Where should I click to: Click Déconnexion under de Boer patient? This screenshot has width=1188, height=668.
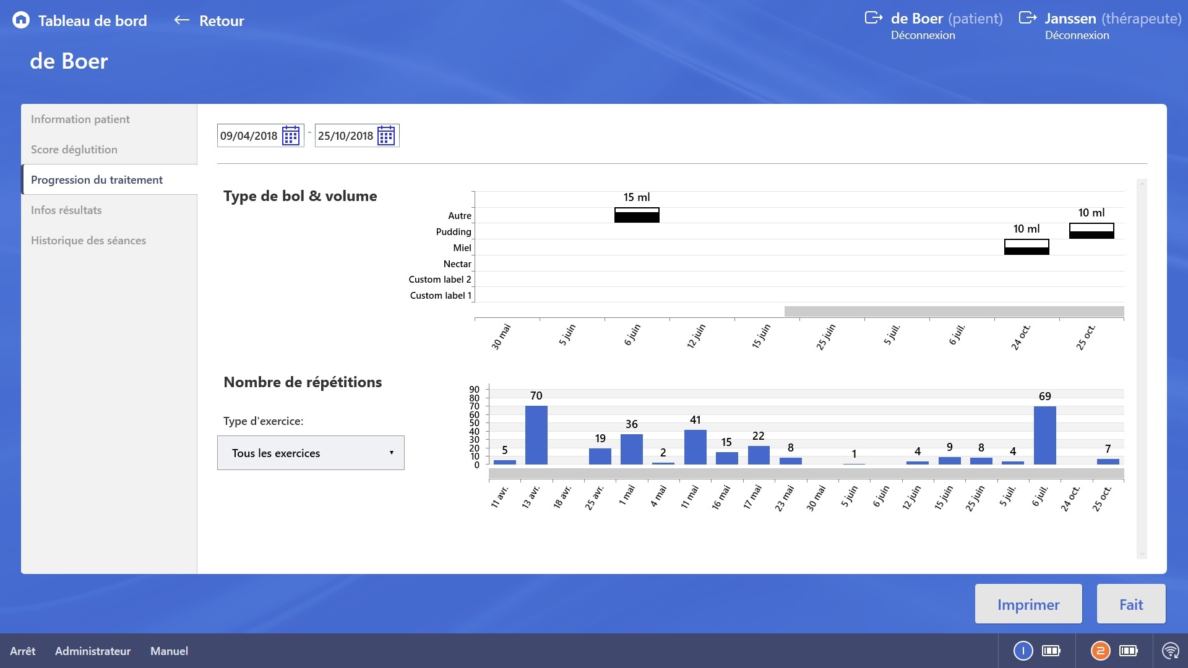pos(923,35)
